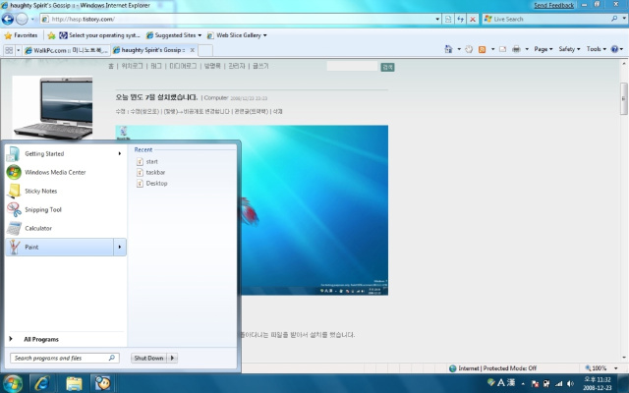Open the zoom level dropdown arrow

[616, 368]
